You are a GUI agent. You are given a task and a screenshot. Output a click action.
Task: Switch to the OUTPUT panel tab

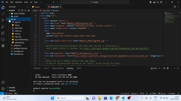click(x=46, y=68)
